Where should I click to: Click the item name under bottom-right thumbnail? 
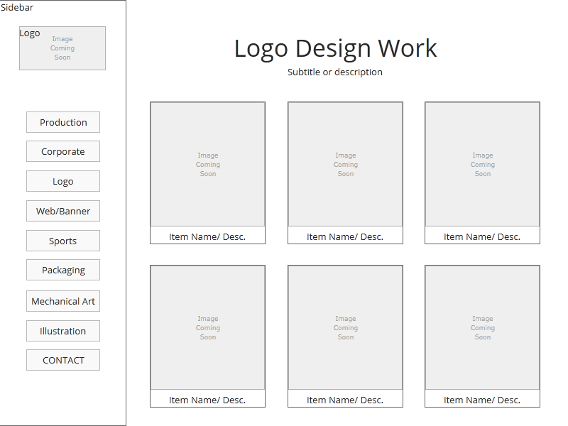coord(482,400)
